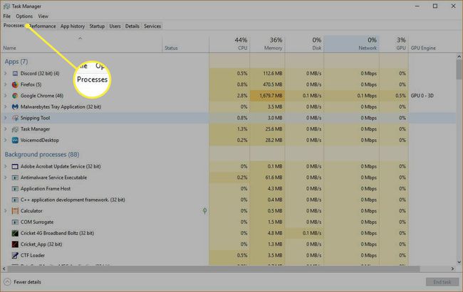Expand the VoicemodDesktop entry
The width and height of the screenshot is (463, 292).
(x=5, y=140)
